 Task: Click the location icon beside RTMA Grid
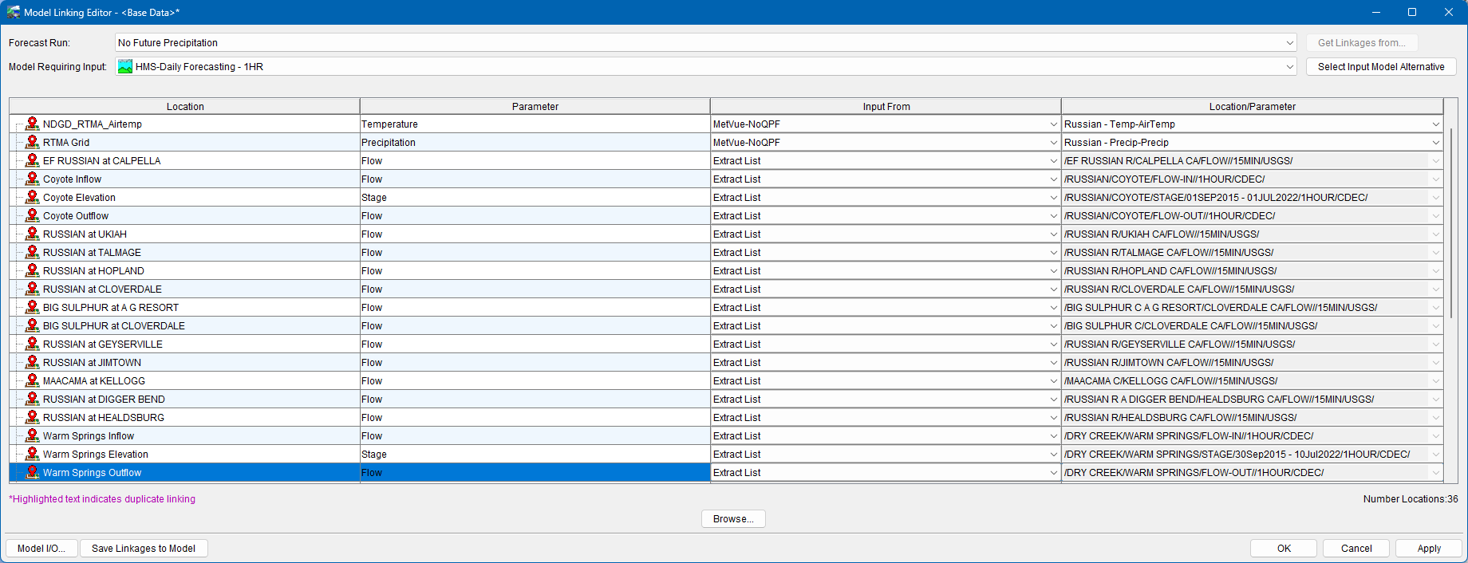pos(32,142)
